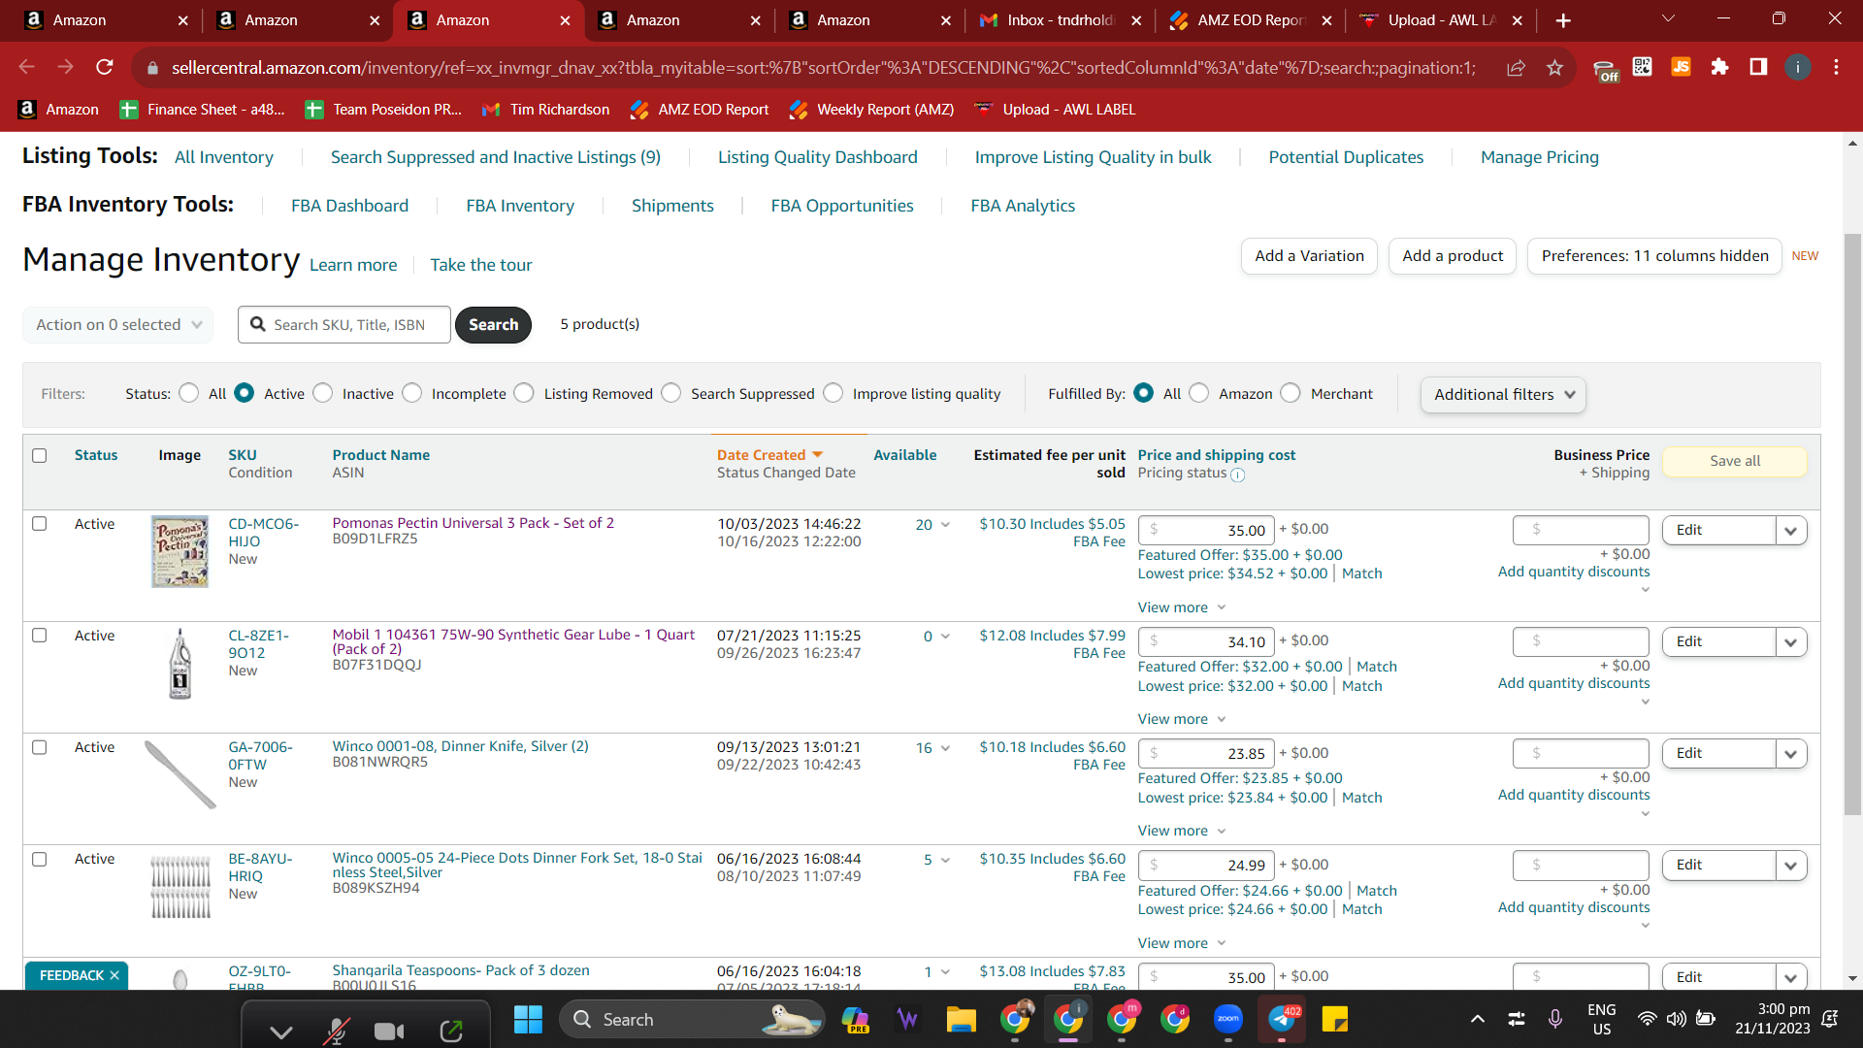Go back to the previous page

click(x=27, y=67)
